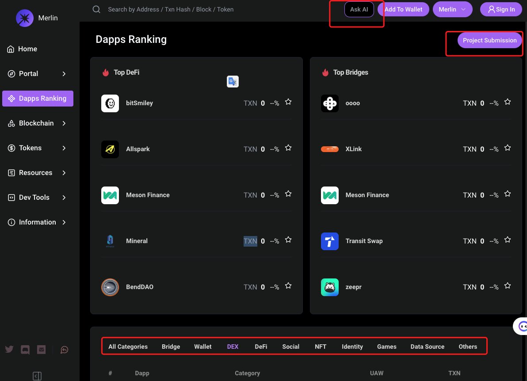Expand the Portal menu chevron

point(64,74)
